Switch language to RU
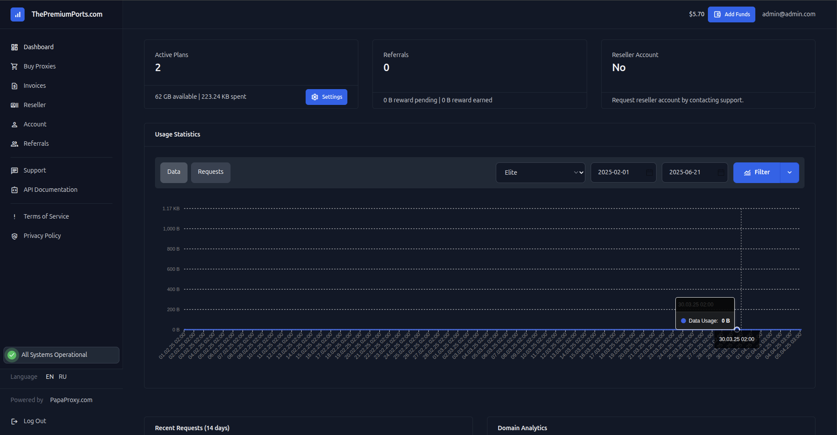 point(63,377)
